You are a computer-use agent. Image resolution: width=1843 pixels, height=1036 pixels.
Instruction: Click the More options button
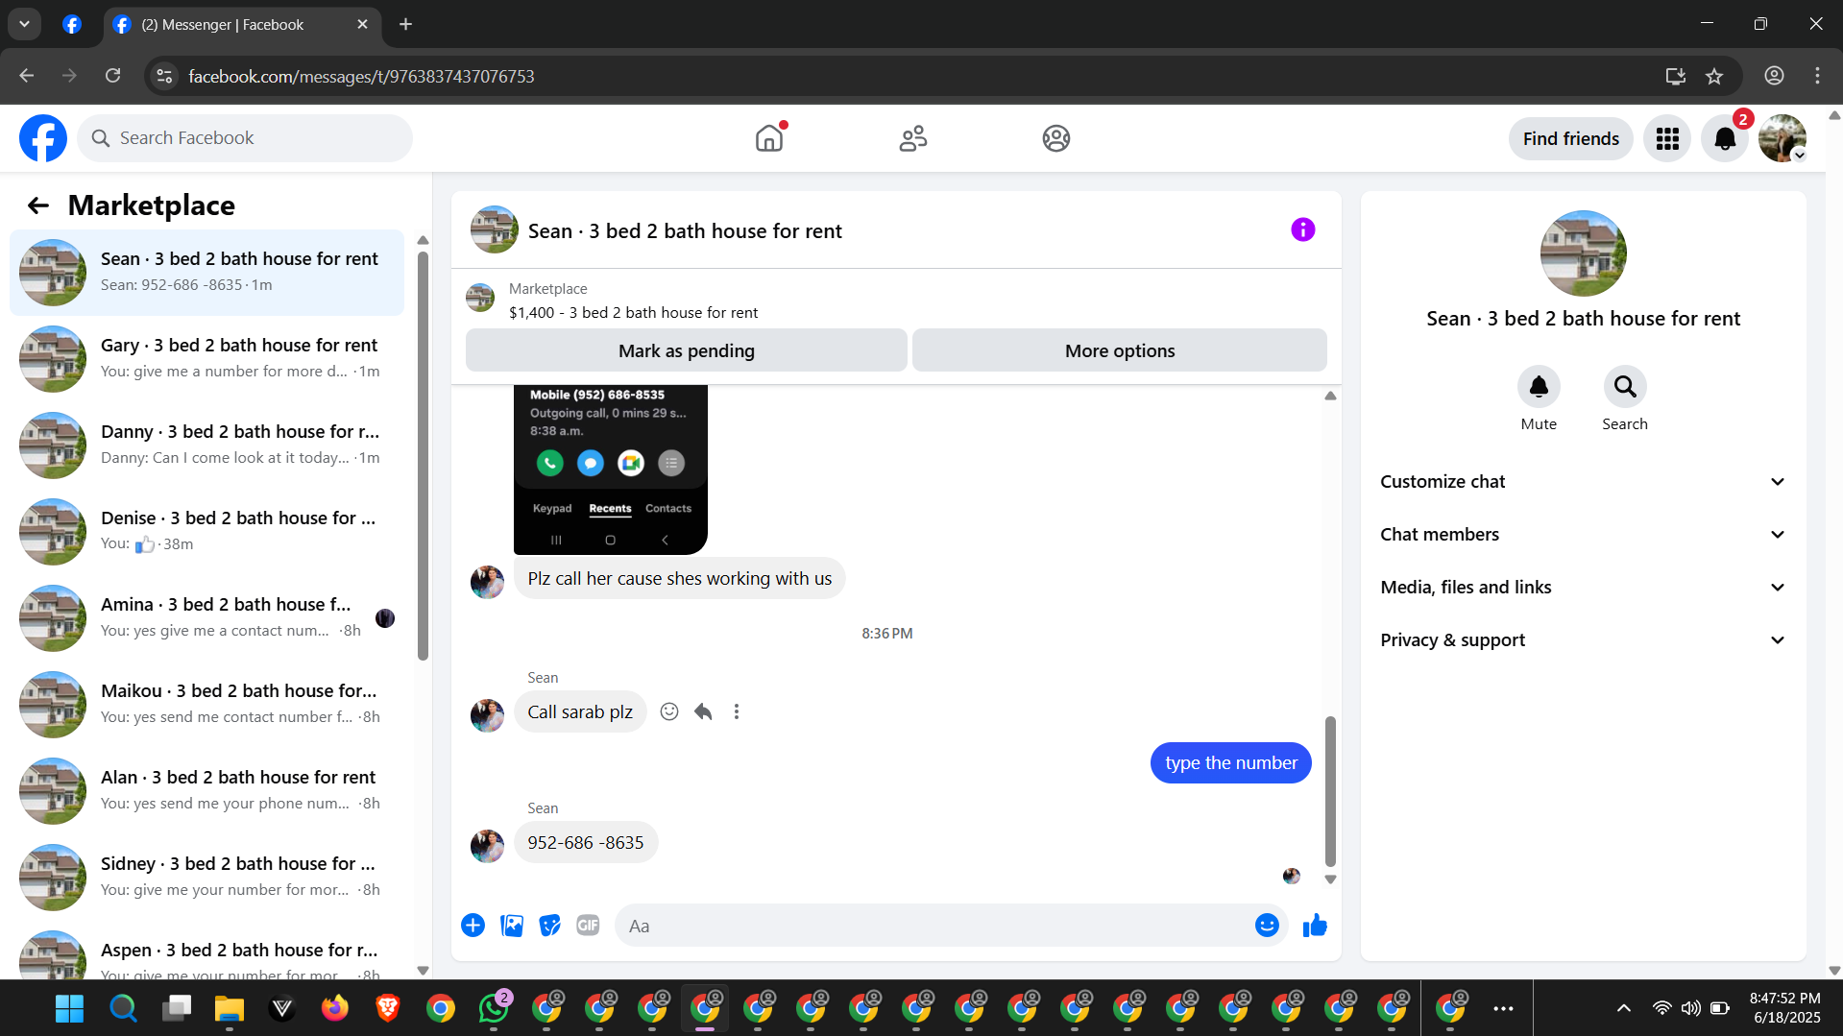click(1119, 350)
